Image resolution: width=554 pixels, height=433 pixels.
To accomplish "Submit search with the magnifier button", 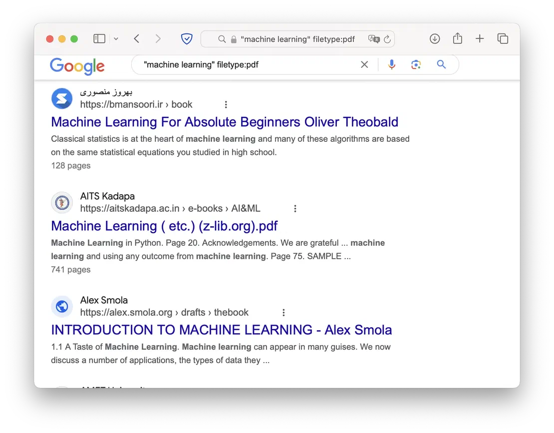I will click(441, 64).
